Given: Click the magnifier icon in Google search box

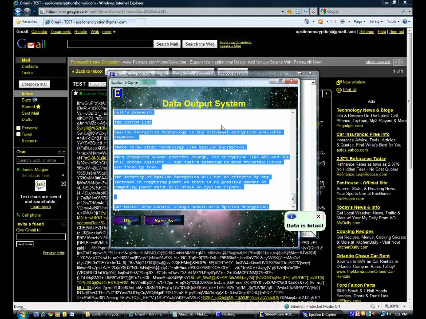Looking at the screenshot, I should click(403, 12).
